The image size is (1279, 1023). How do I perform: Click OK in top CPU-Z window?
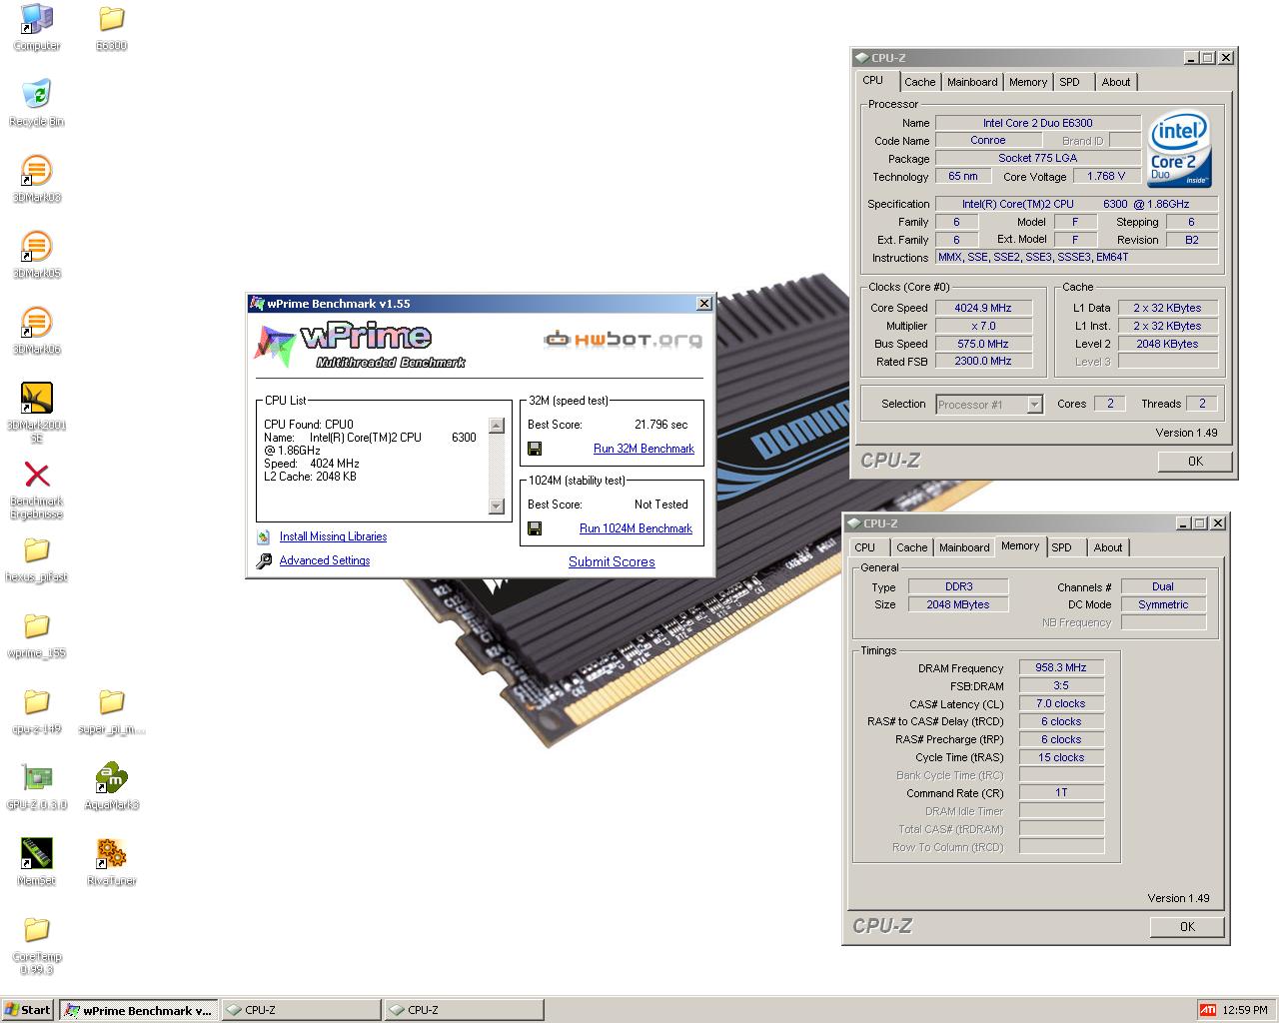coord(1195,462)
